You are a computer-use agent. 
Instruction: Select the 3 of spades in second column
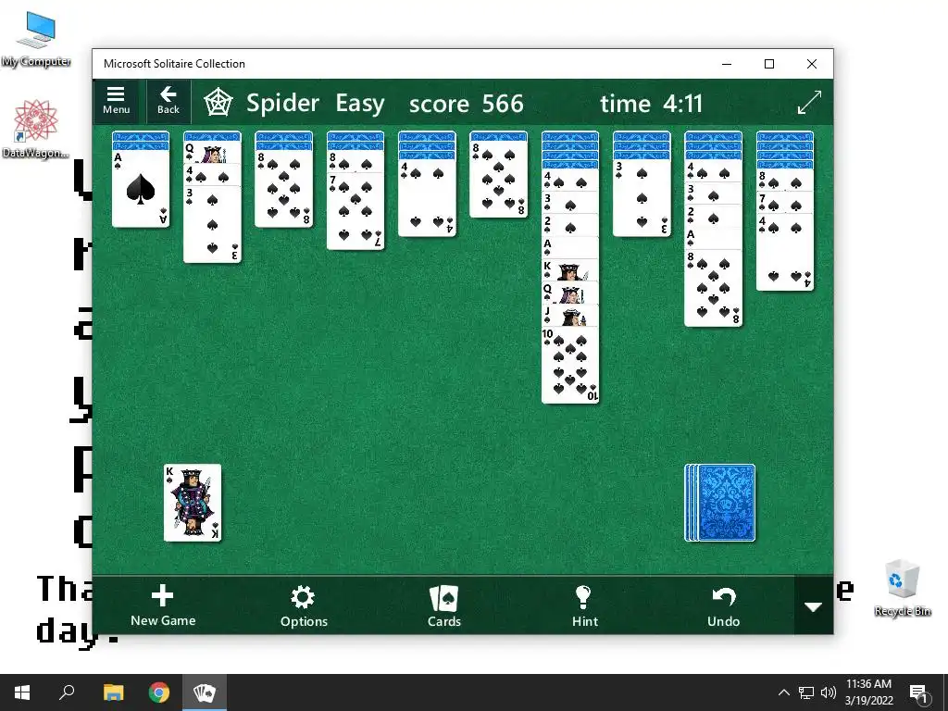click(212, 224)
